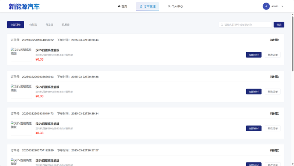
Task: Modify order 20250322205044863022
Action: click(273, 55)
